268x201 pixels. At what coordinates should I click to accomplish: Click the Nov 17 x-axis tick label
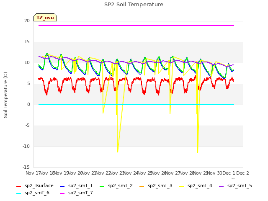(33, 173)
